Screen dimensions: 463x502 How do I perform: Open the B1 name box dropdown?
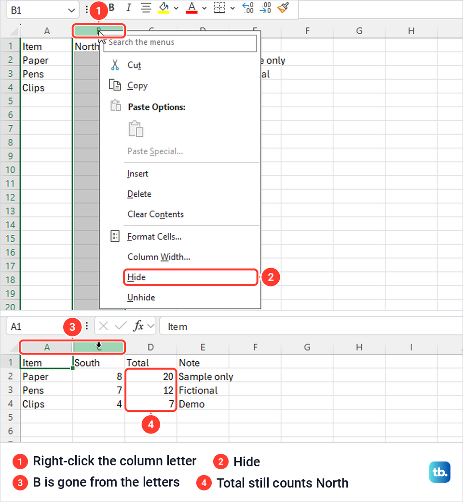(x=71, y=11)
